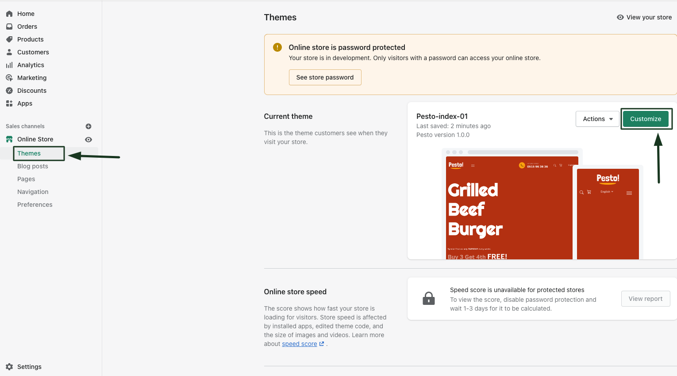This screenshot has width=677, height=376.
Task: Click See store password button
Action: (325, 77)
